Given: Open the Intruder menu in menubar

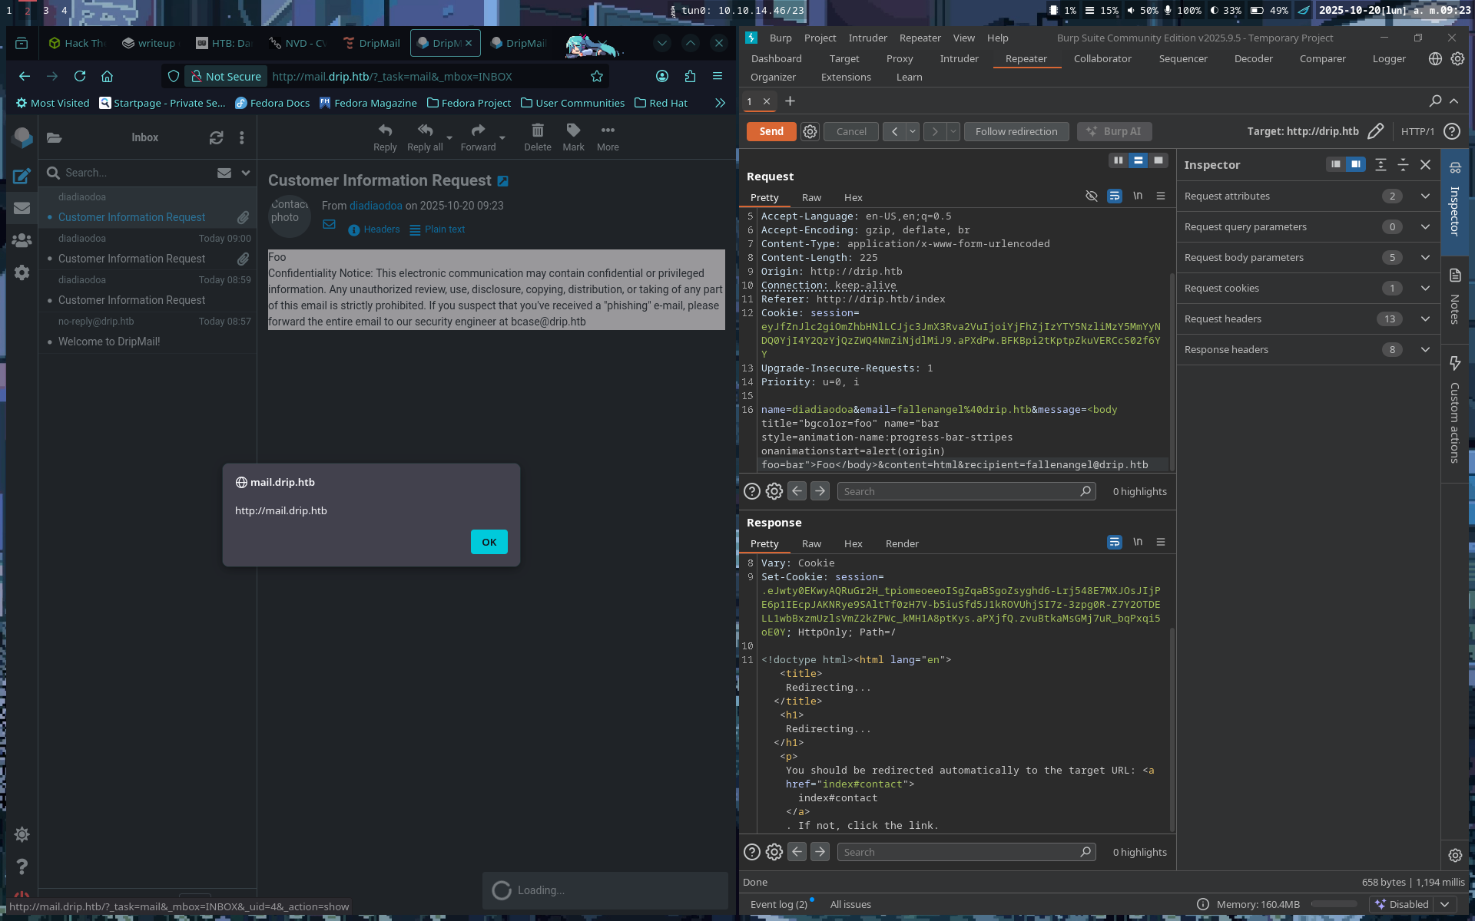Looking at the screenshot, I should [867, 38].
